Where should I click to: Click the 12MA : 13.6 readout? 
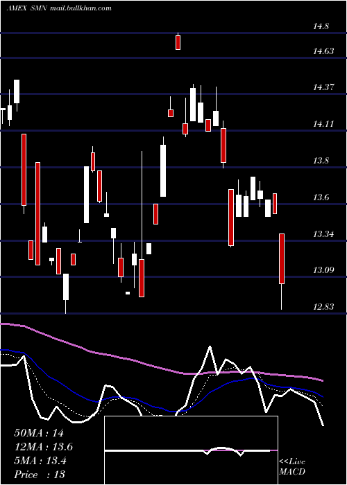coord(43,447)
